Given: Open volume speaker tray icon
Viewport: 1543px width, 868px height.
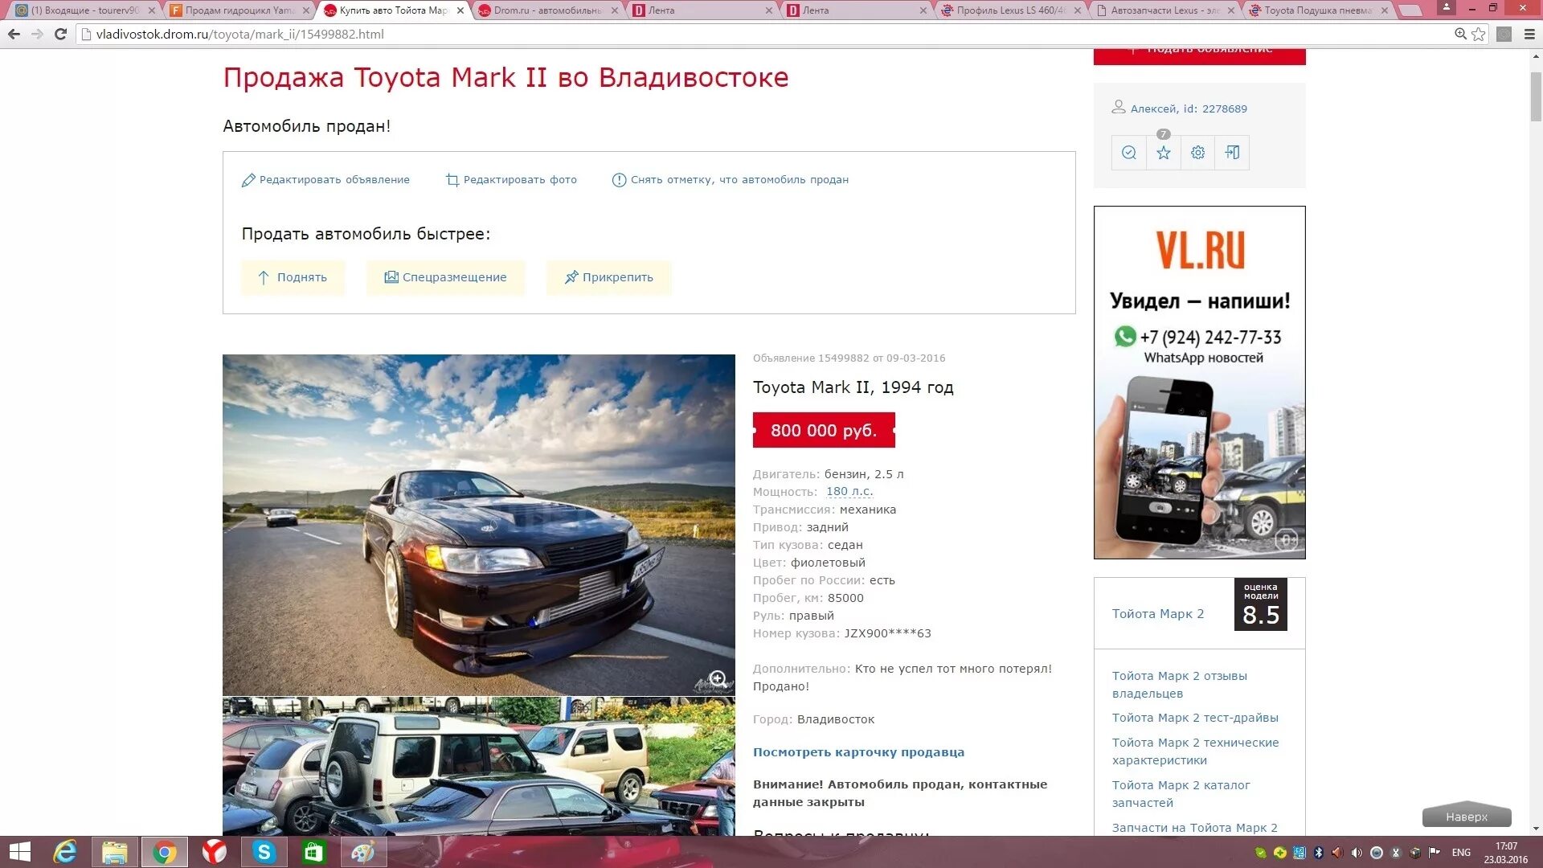Looking at the screenshot, I should click(1357, 853).
